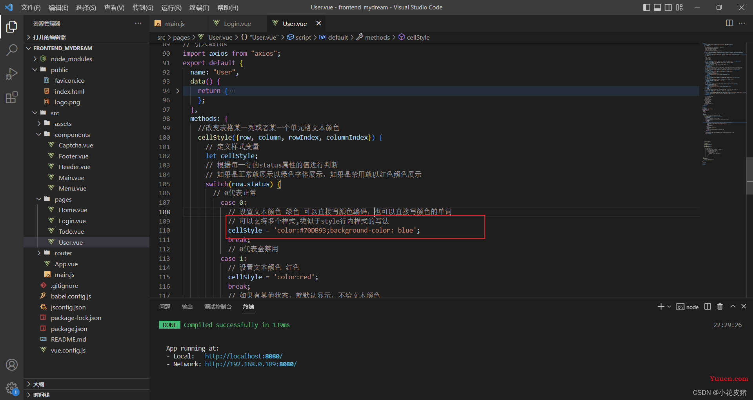
Task: Unfold the collapsed return block at line 94
Action: tap(177, 91)
